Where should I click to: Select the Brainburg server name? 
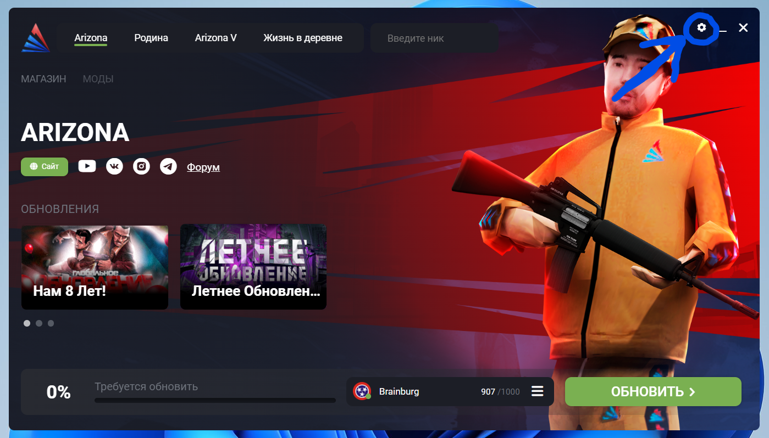point(399,391)
